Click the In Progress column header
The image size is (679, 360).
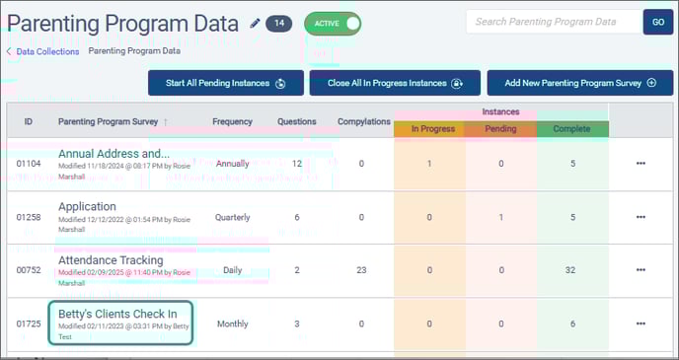point(433,129)
